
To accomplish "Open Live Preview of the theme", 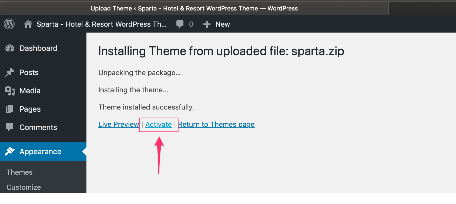I will pyautogui.click(x=119, y=124).
